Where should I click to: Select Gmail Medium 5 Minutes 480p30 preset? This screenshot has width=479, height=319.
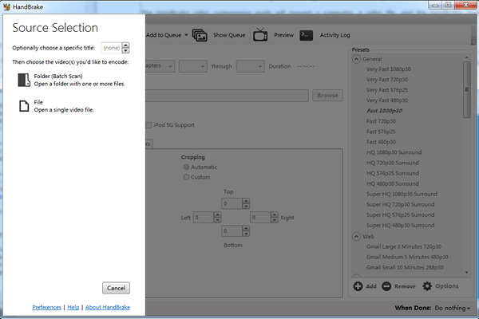(407, 257)
